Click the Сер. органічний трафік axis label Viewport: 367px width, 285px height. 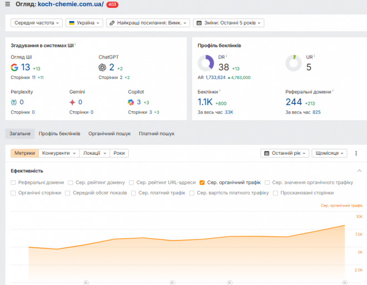coord(341,206)
